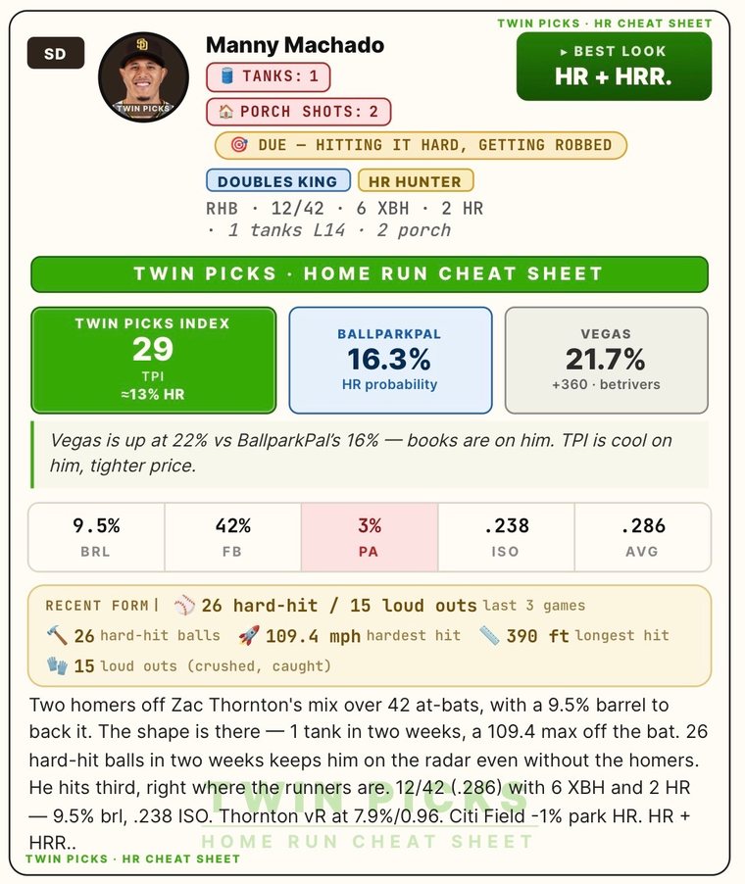Viewport: 745px width, 884px height.
Task: Select the HR HUNTER tag
Action: pyautogui.click(x=415, y=181)
